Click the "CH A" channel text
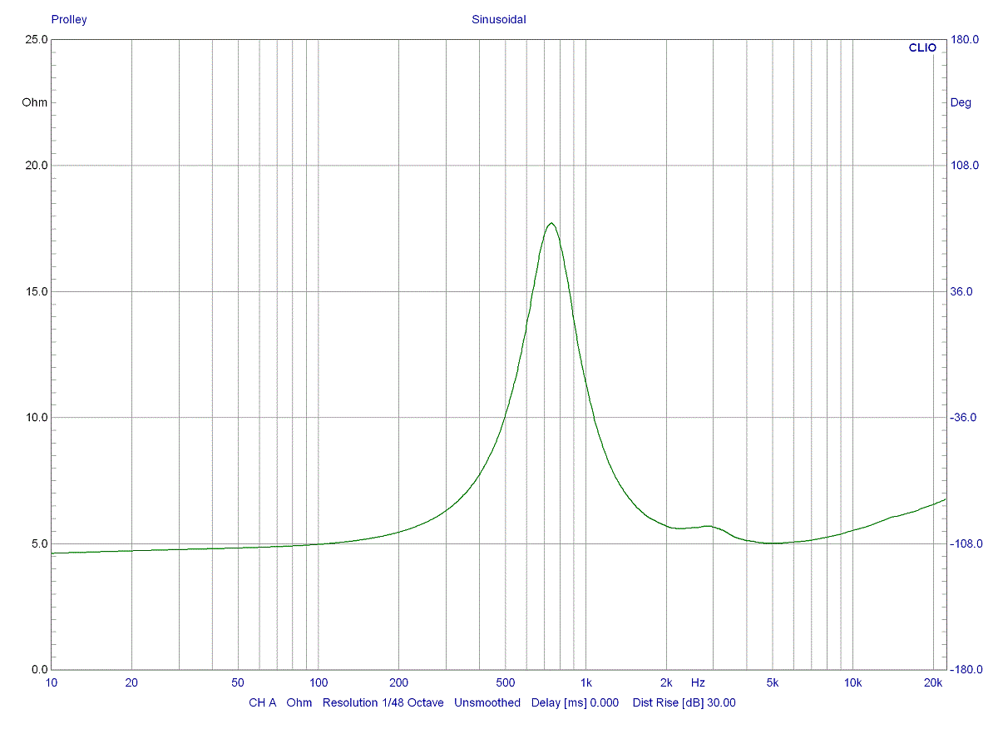The image size is (998, 749). pyautogui.click(x=263, y=702)
